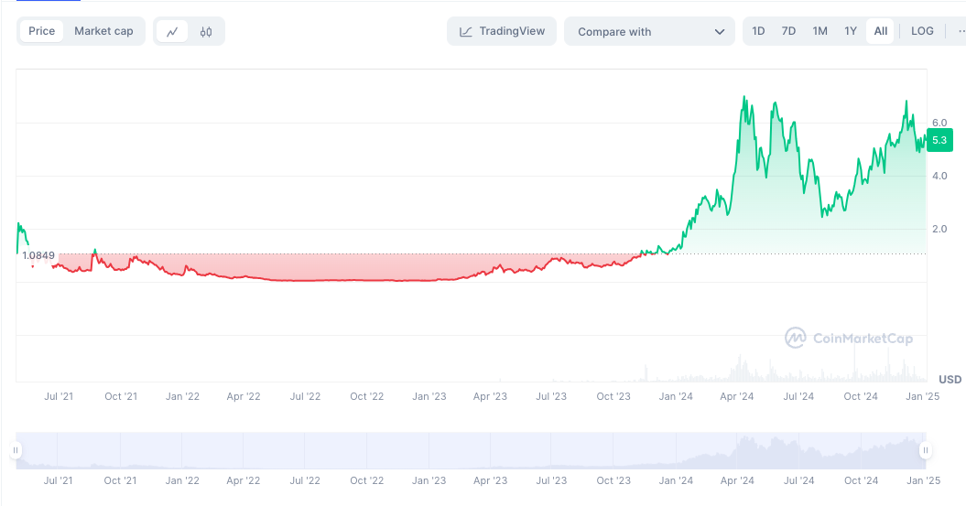Click the navigator mini chart near Jan '24
The width and height of the screenshot is (966, 506).
pyautogui.click(x=676, y=450)
